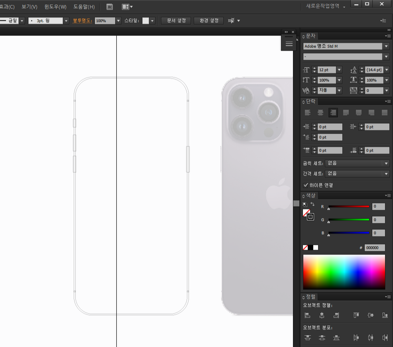Click the white swatch above the spectrum
Viewport: 393px width, 347px height.
(316, 248)
